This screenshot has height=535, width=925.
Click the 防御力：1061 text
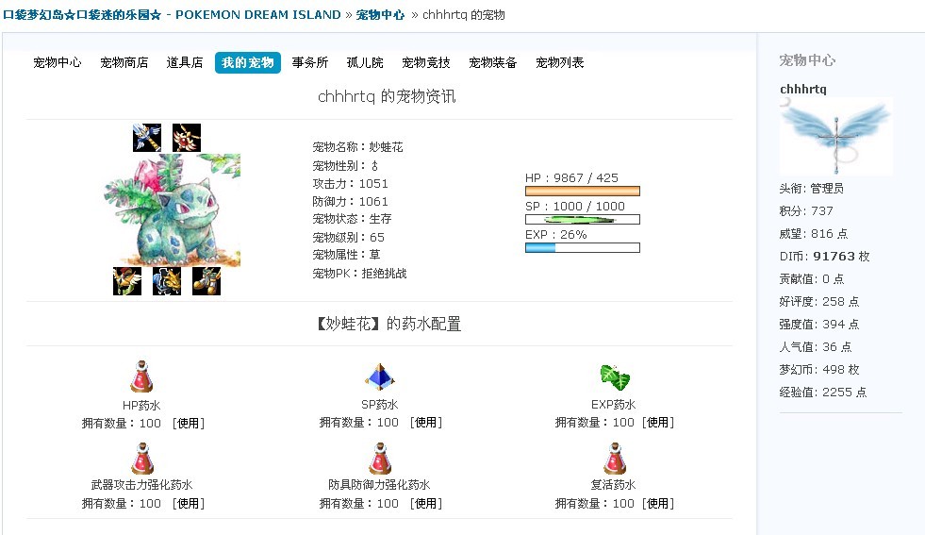(351, 201)
